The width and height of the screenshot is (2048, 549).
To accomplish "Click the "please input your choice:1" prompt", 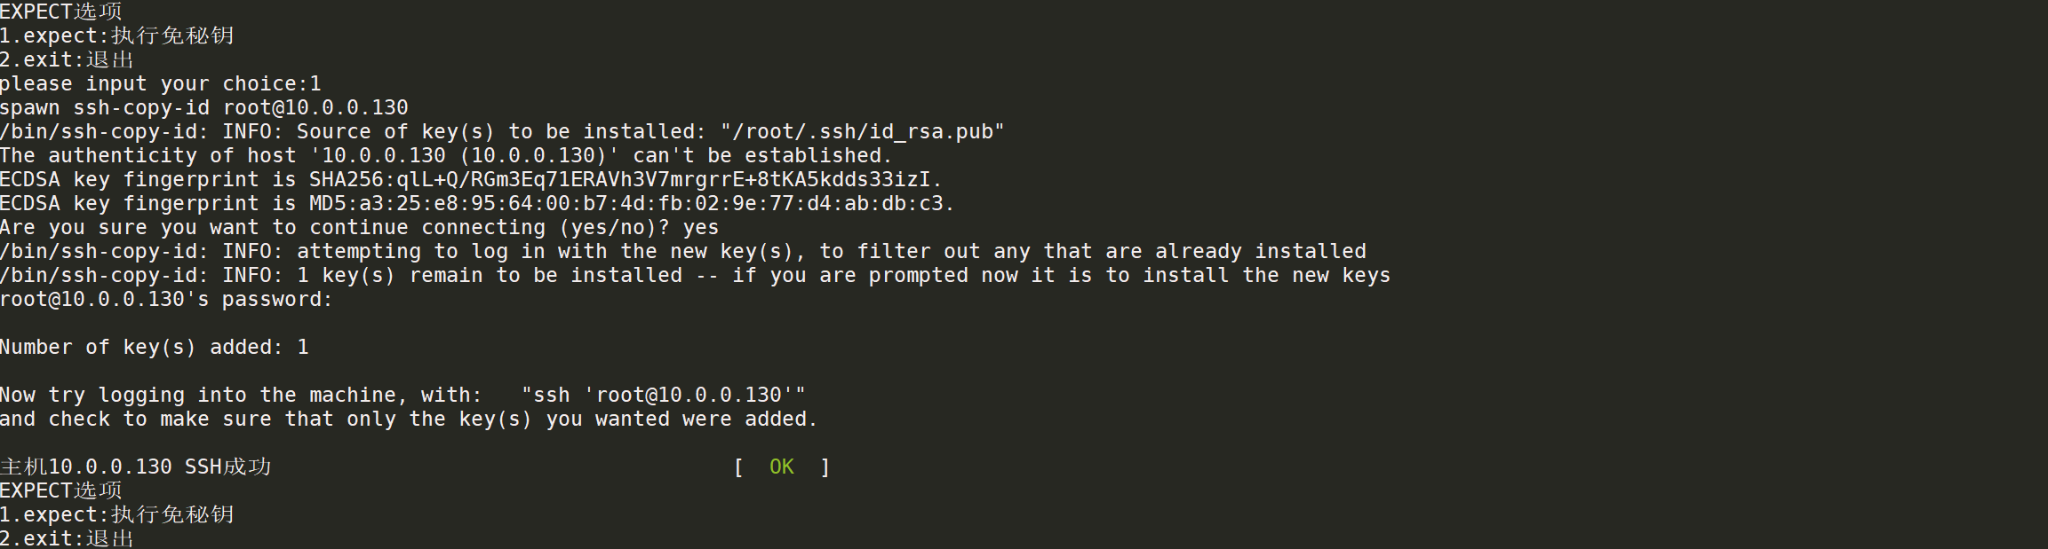I will click(x=160, y=83).
